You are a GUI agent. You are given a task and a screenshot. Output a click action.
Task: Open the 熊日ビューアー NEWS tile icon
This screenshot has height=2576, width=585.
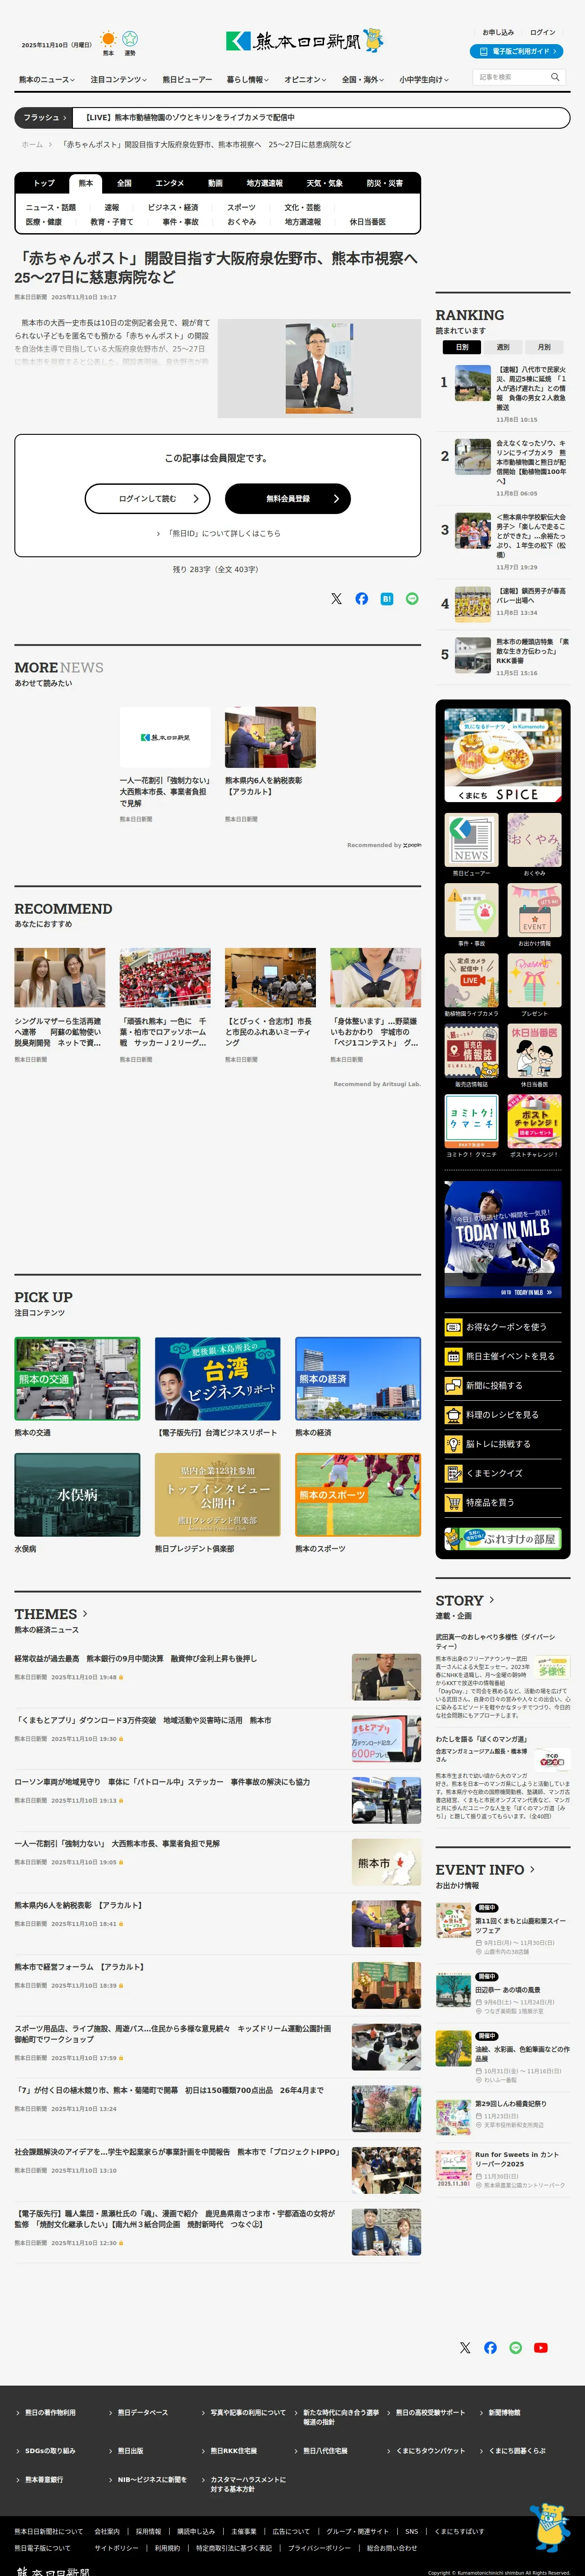pyautogui.click(x=471, y=839)
